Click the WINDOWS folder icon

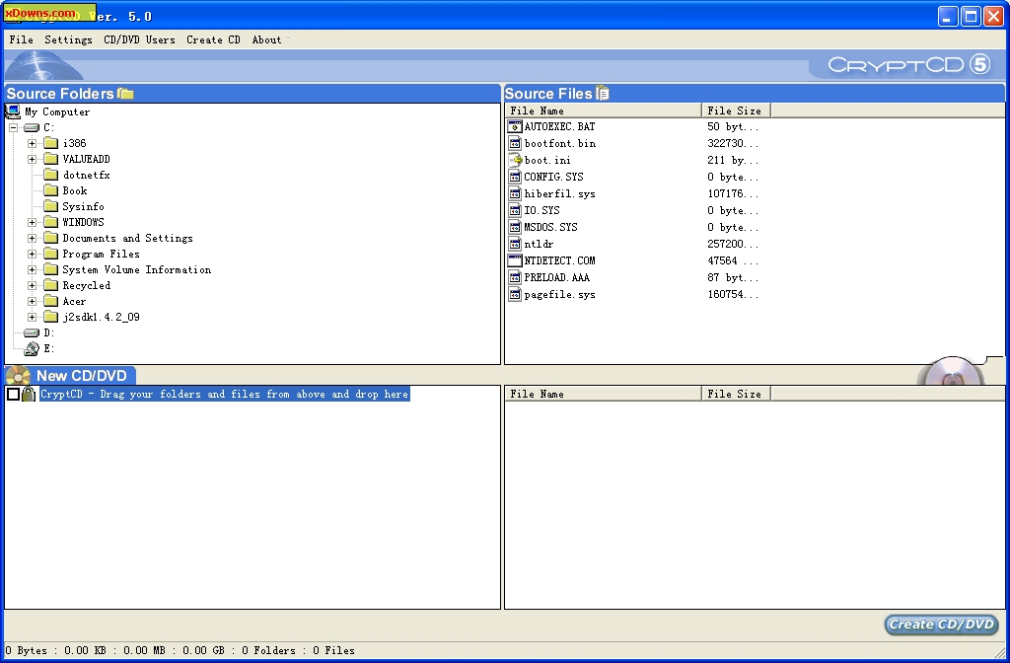[51, 222]
